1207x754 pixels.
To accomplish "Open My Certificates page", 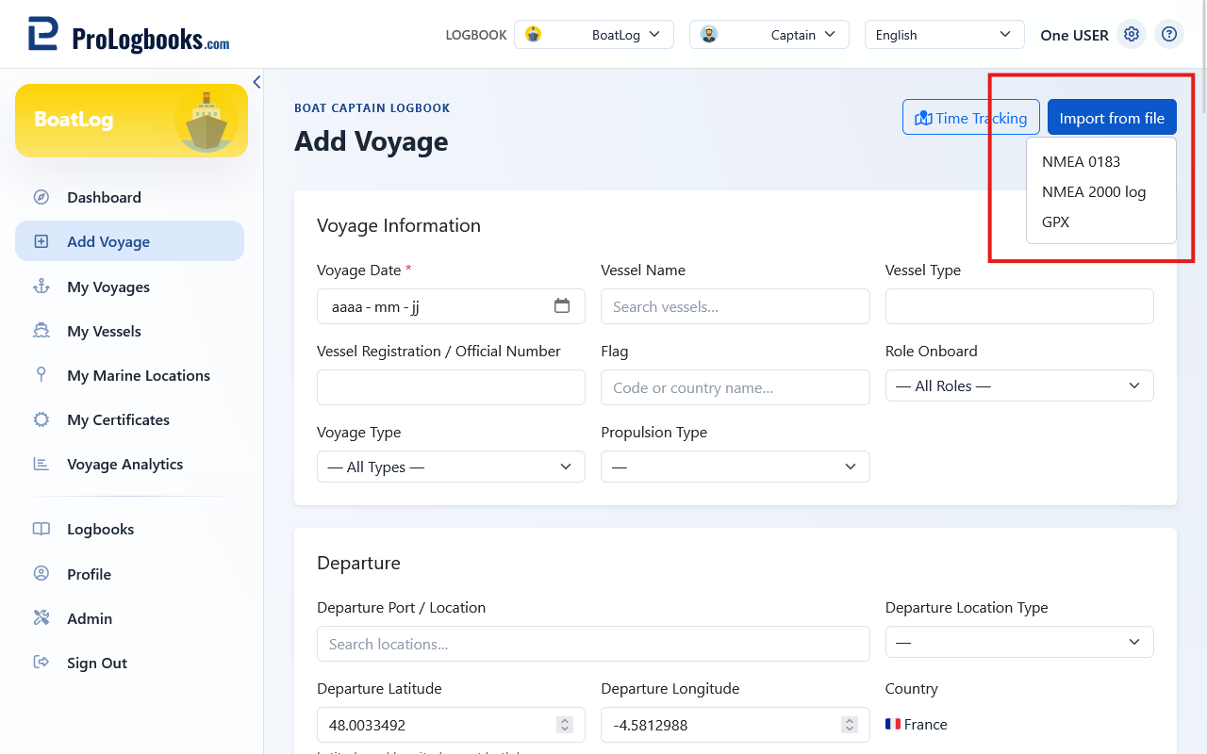I will click(129, 419).
